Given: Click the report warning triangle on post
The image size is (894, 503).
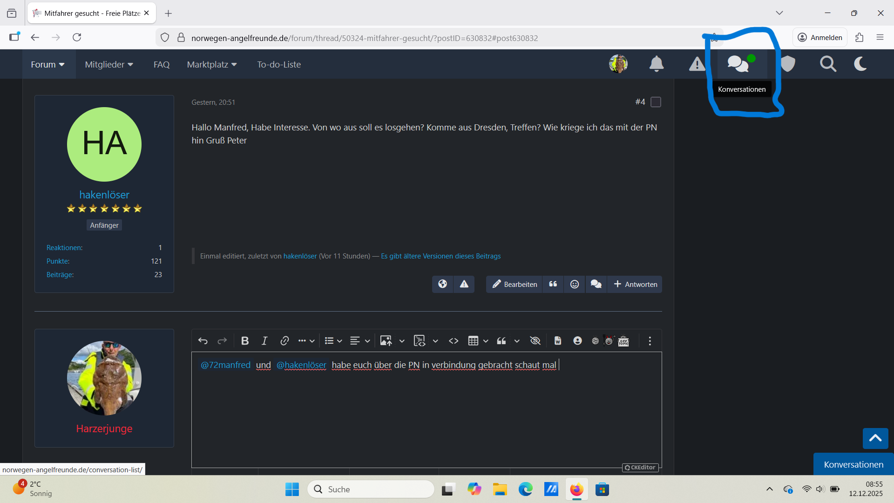Looking at the screenshot, I should pyautogui.click(x=464, y=284).
